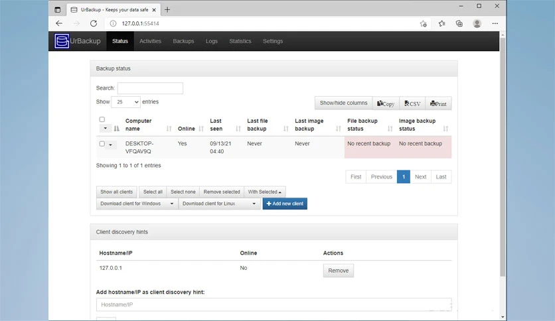Screen dimensions: 555x321
Task: Click Select all button
Action: coord(153,192)
